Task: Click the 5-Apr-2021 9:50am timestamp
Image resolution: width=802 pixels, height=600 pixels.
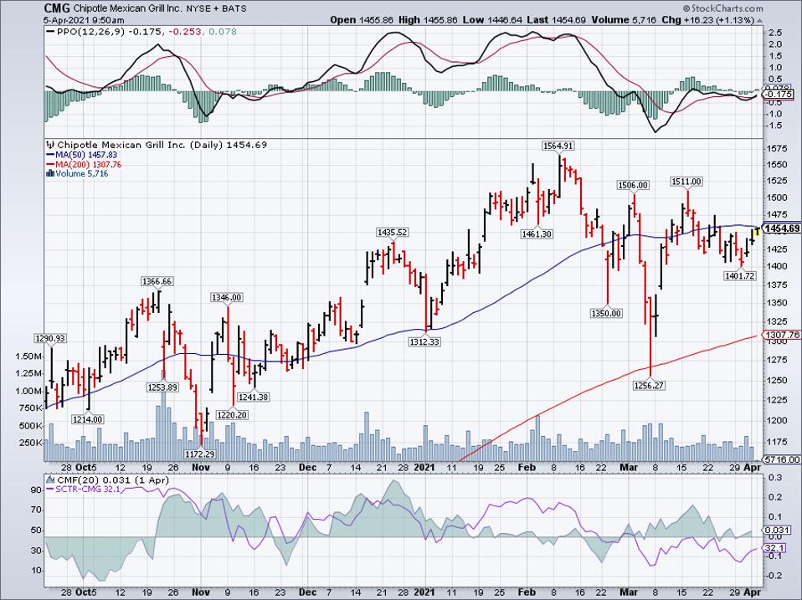Action: coord(84,20)
